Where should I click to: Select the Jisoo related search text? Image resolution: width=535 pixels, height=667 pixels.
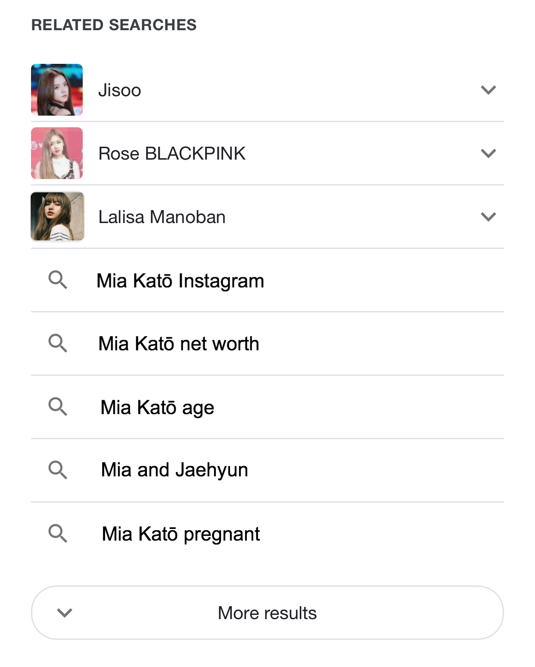point(120,91)
